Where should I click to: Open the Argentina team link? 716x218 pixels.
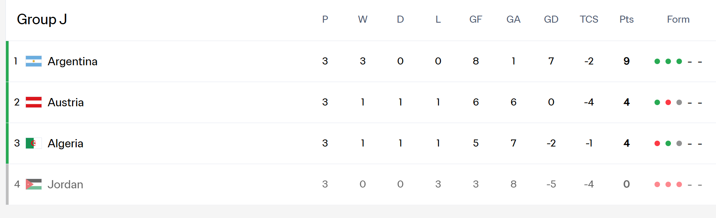coord(72,61)
